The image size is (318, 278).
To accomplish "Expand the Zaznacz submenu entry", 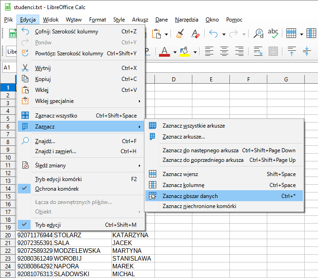I will click(81, 127).
